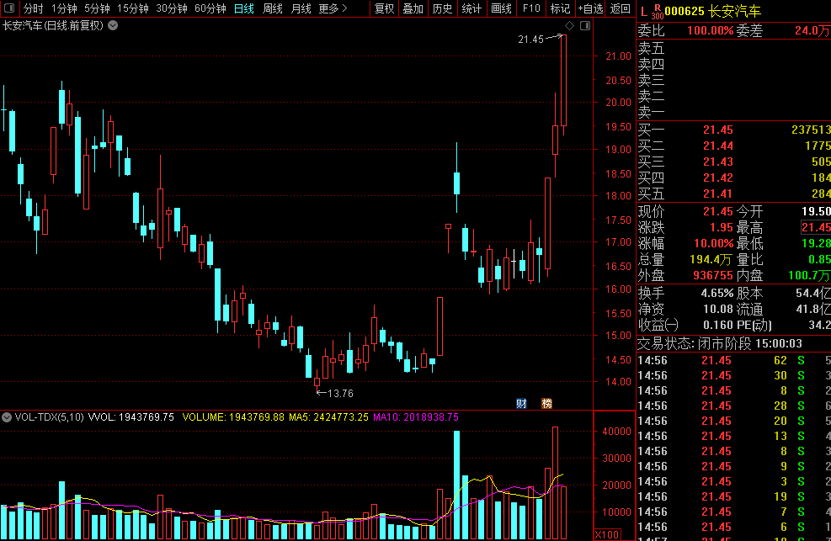
Task: Click the 返回 back button
Action: (620, 8)
